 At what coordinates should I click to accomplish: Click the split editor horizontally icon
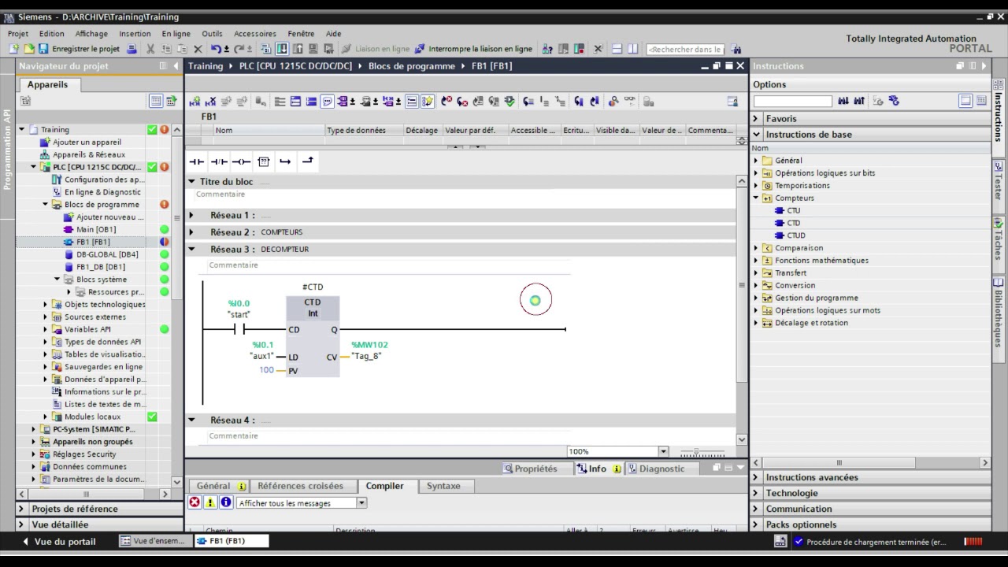617,49
